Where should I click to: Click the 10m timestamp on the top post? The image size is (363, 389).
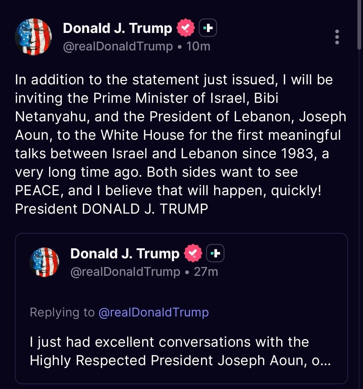click(x=198, y=46)
